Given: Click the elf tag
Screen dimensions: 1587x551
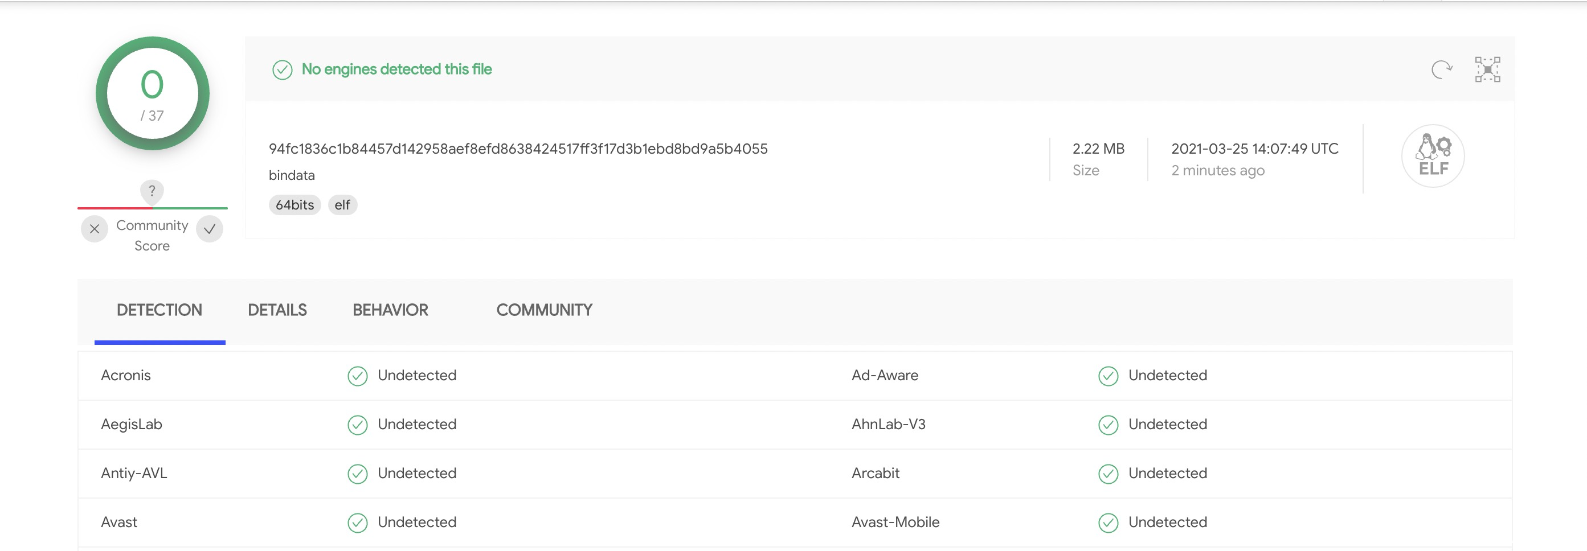Looking at the screenshot, I should click(342, 205).
